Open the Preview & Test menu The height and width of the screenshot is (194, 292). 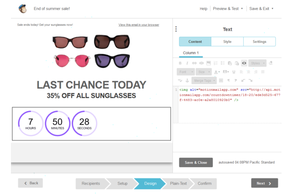click(x=228, y=9)
